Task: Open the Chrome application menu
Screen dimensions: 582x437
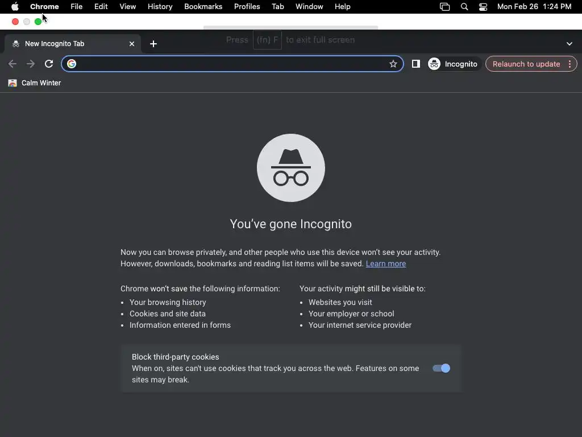Action: click(x=44, y=7)
